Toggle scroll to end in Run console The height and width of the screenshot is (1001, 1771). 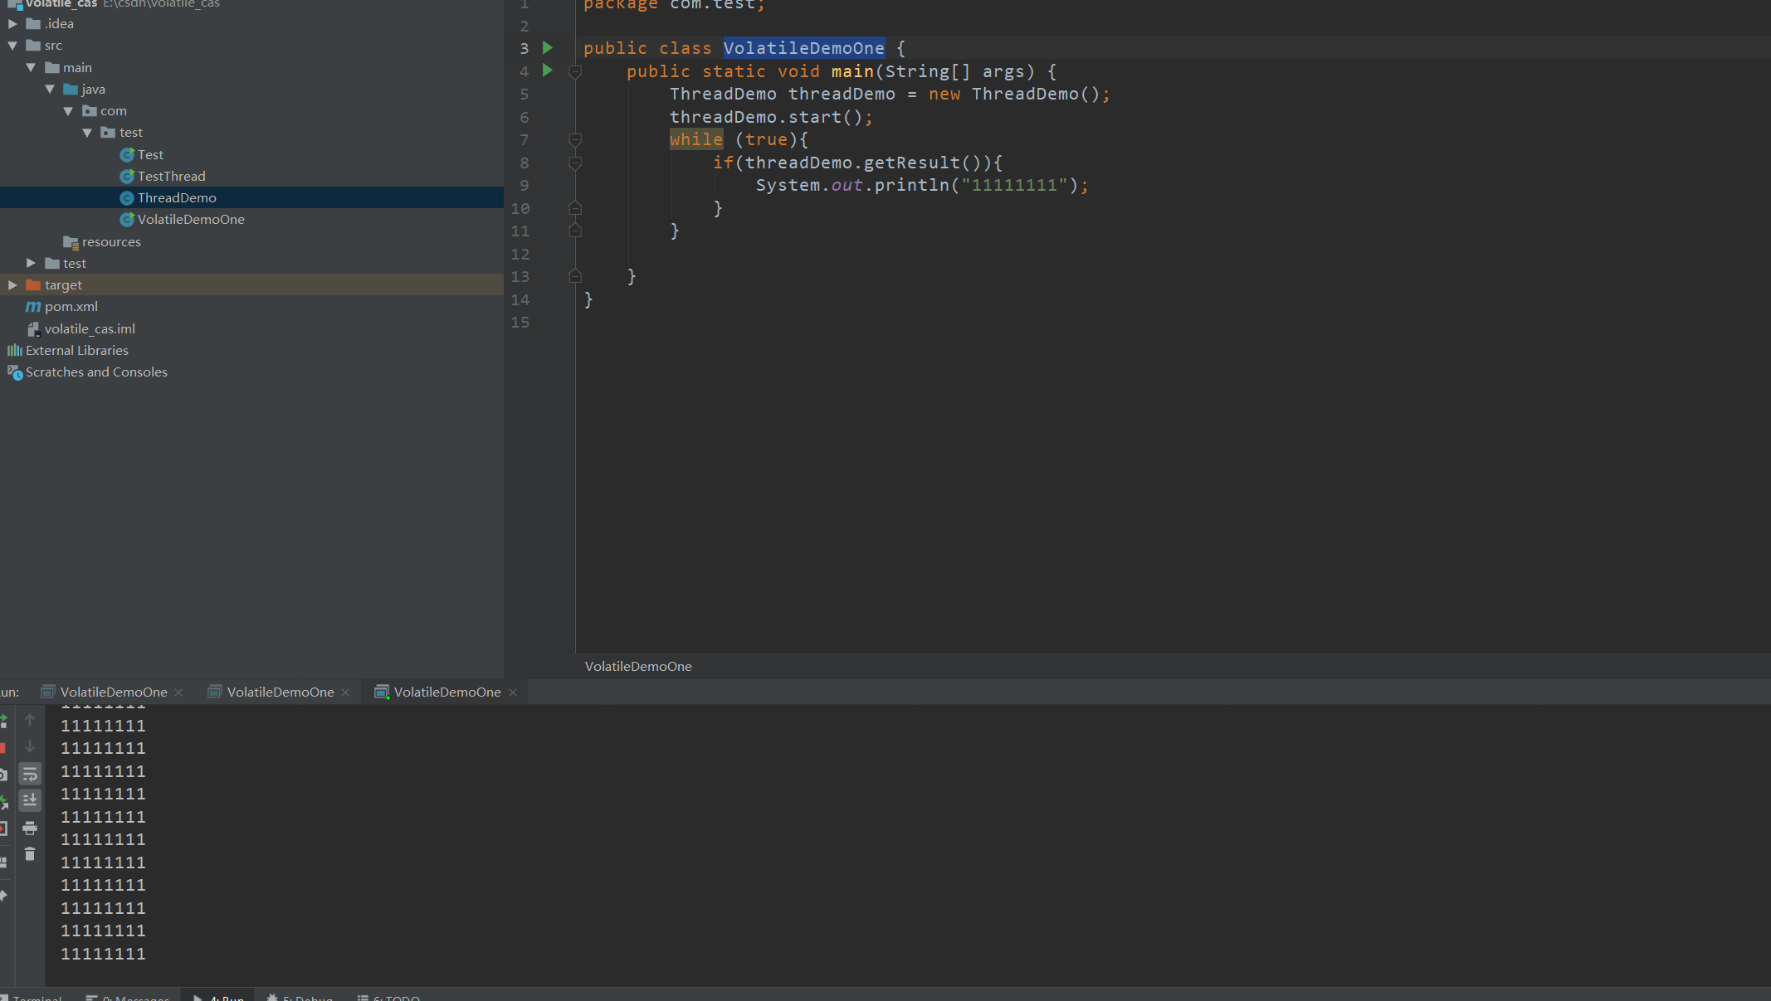(x=30, y=800)
